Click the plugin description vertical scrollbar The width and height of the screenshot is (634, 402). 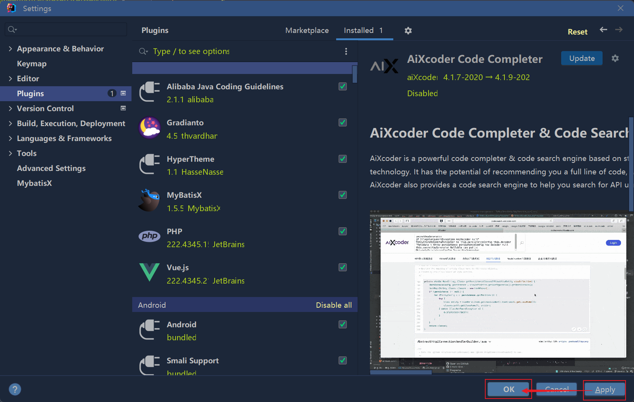[631, 164]
